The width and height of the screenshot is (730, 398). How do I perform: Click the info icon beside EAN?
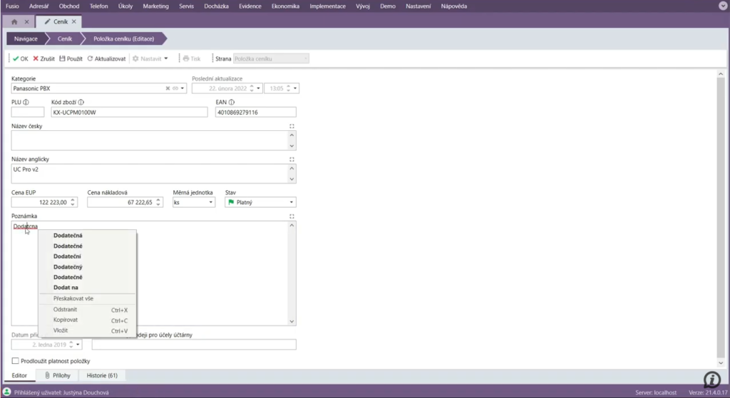click(x=232, y=103)
